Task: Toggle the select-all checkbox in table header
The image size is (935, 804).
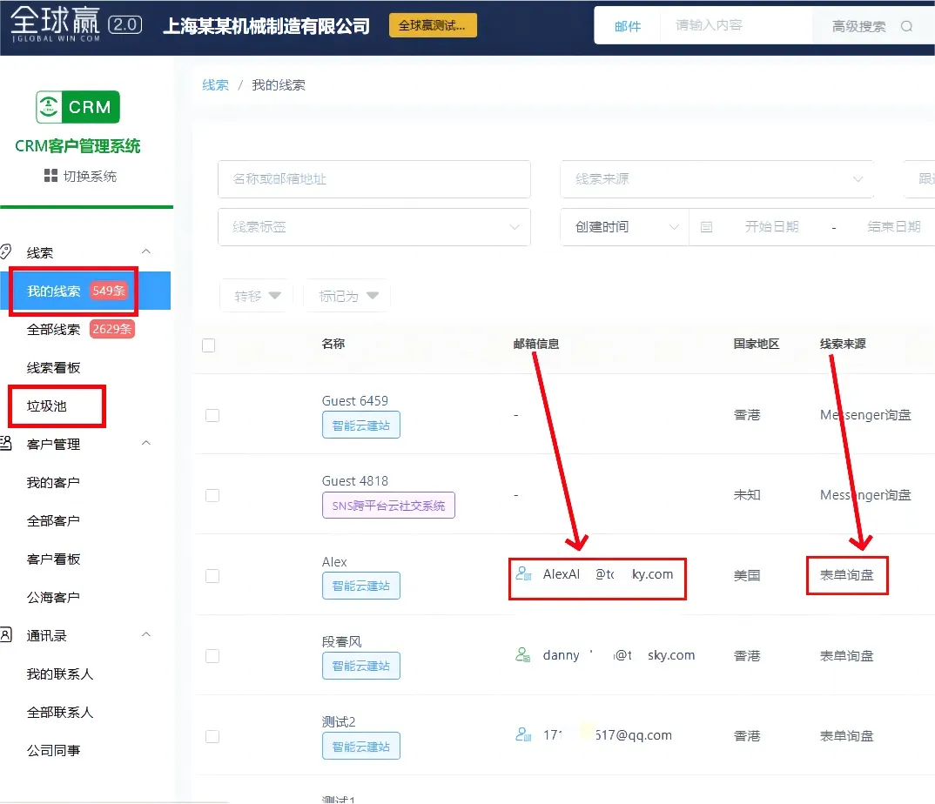Action: (208, 345)
